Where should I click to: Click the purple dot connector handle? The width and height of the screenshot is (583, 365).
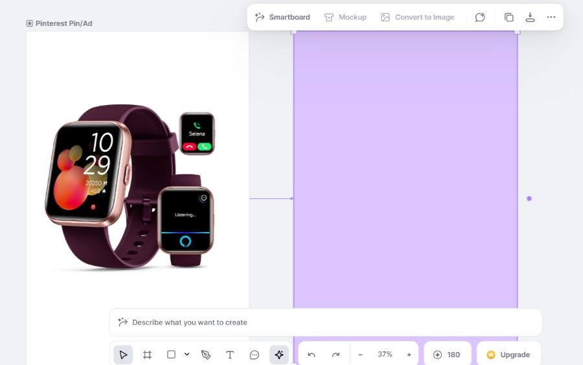[529, 198]
